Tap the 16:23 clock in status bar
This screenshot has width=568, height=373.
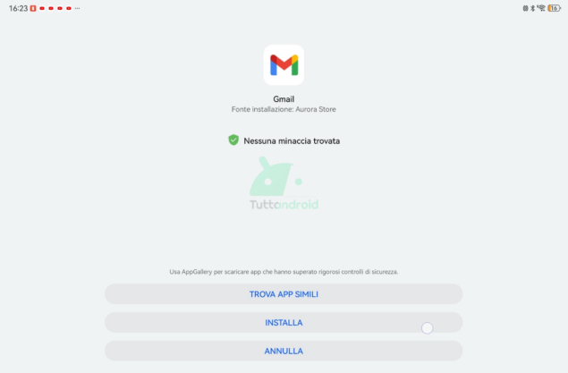click(18, 8)
